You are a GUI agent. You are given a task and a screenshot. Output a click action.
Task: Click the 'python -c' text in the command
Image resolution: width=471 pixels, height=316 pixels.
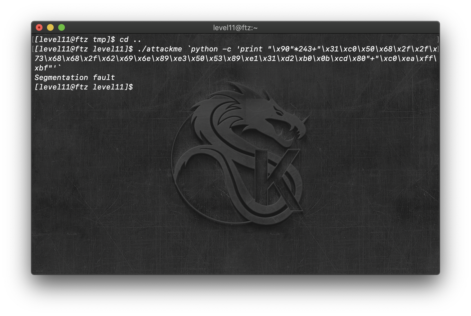(211, 49)
